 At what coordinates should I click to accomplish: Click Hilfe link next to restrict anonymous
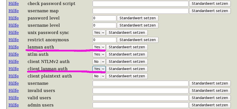pyautogui.click(x=14, y=40)
